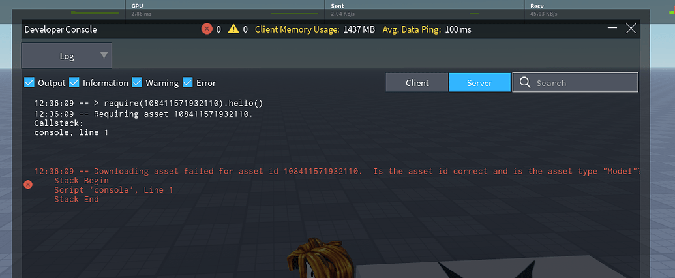This screenshot has height=278, width=675.
Task: Disable the Warning filter checkbox
Action: [137, 82]
